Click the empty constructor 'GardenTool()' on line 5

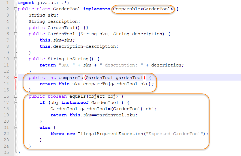[64, 28]
